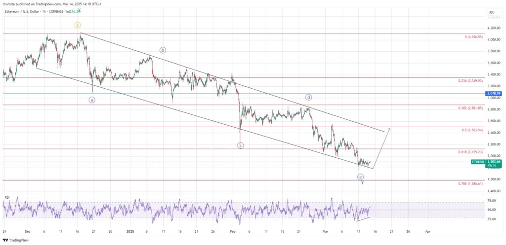This screenshot has width=506, height=245.
Task: Click the circled 'a' wave label
Action: [92, 100]
